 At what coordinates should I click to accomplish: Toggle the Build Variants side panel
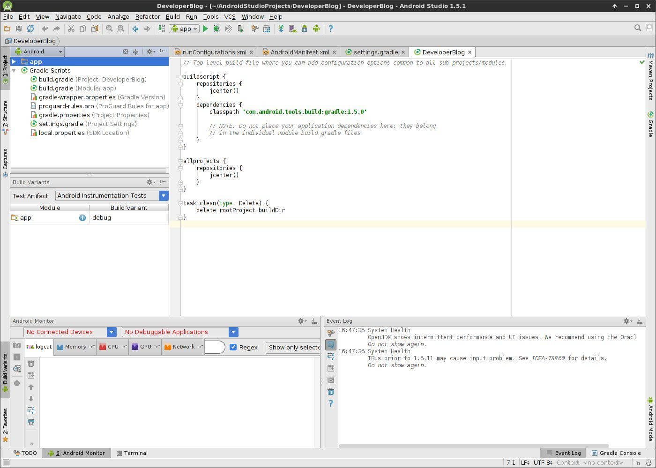point(5,372)
